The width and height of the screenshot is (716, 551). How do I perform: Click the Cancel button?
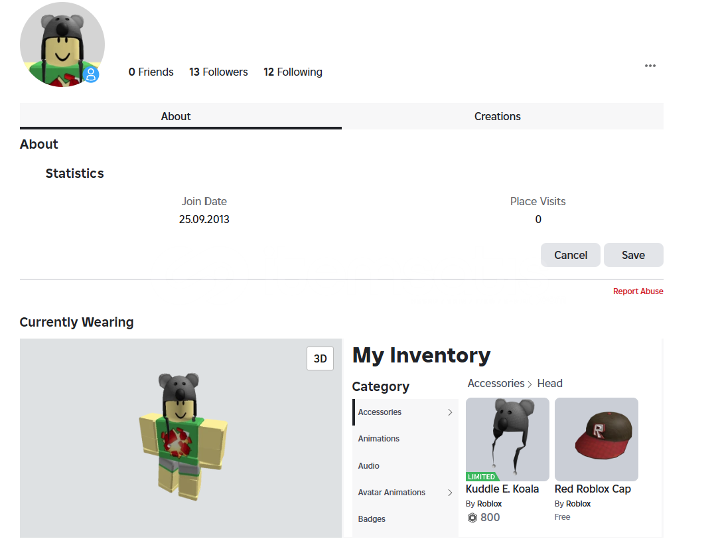pyautogui.click(x=570, y=255)
